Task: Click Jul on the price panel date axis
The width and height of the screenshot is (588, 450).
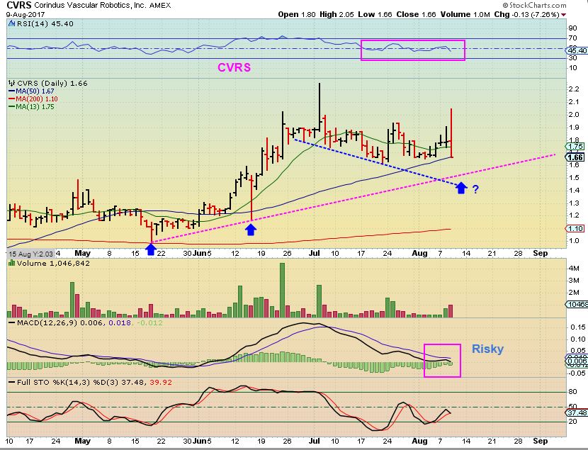Action: click(x=315, y=253)
